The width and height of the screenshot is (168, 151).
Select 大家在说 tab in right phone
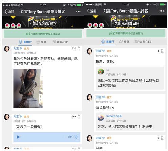click(143, 42)
